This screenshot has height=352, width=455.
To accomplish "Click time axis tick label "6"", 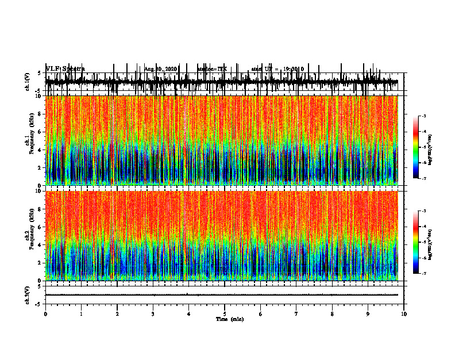I will click(x=261, y=314).
